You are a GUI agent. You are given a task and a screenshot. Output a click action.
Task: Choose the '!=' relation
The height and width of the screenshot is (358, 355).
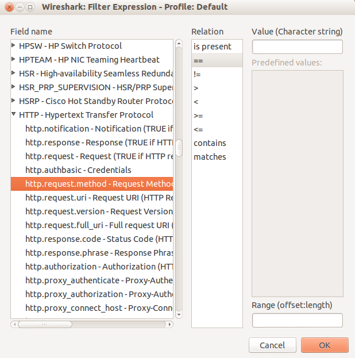click(217, 74)
